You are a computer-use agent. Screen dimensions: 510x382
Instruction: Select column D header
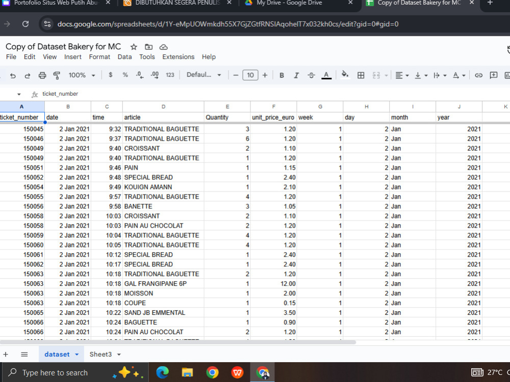pos(163,106)
